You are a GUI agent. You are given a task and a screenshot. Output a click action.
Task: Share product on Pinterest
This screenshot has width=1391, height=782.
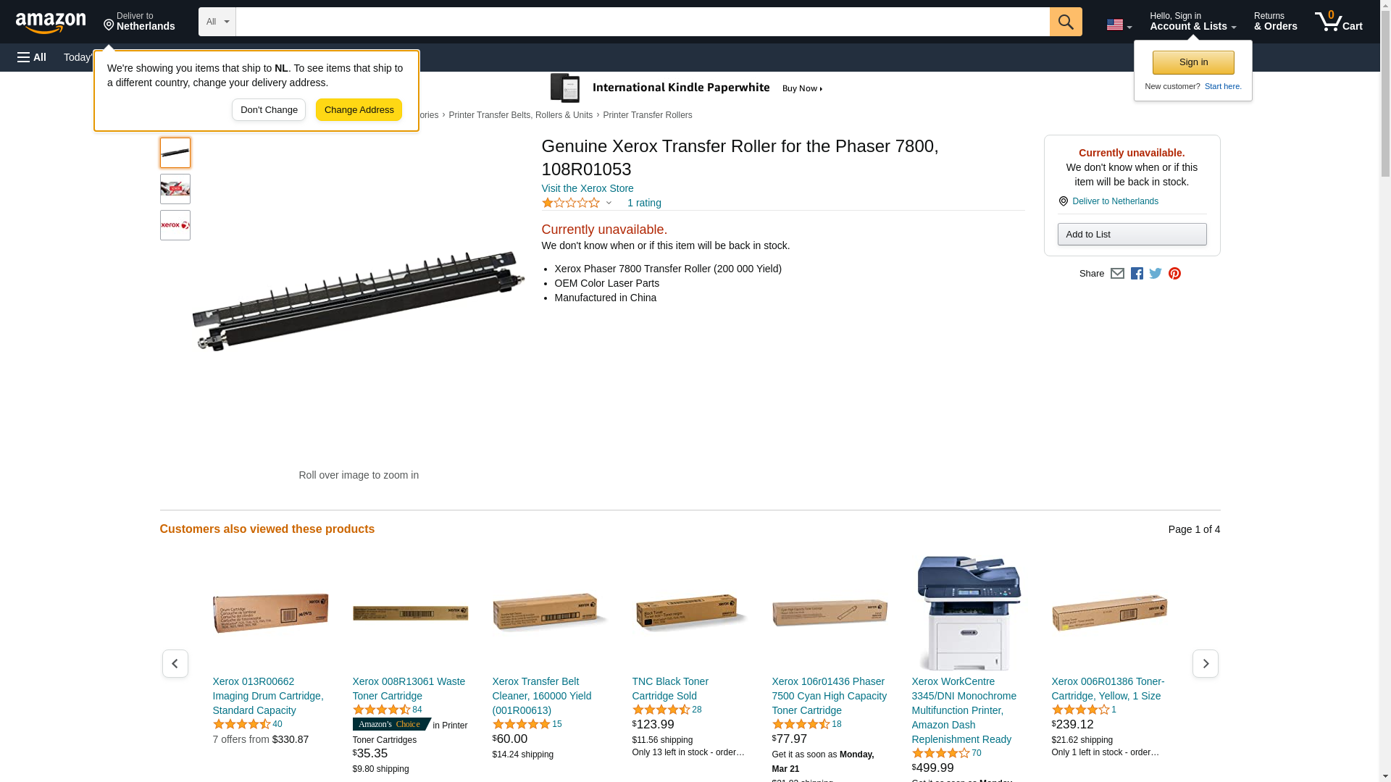1174,274
